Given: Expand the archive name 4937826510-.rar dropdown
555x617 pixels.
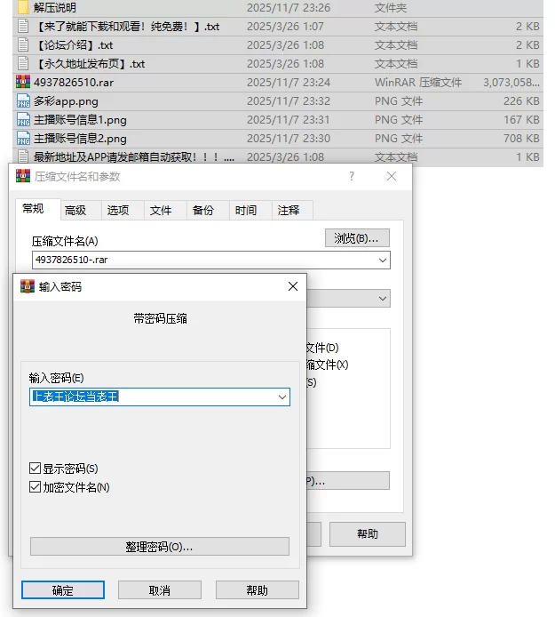Looking at the screenshot, I should tap(383, 260).
